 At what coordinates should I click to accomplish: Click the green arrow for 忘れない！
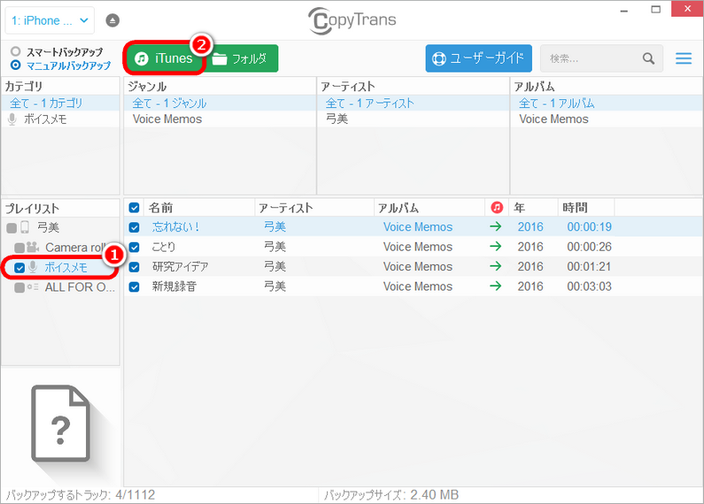[496, 226]
